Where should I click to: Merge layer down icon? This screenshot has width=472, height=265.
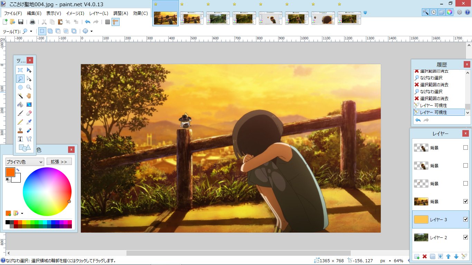pos(441,256)
